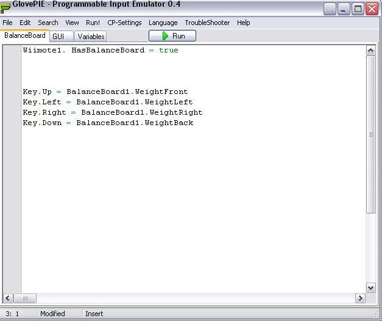
Task: Click the horizontal scrollbar thumb
Action: tap(25, 298)
